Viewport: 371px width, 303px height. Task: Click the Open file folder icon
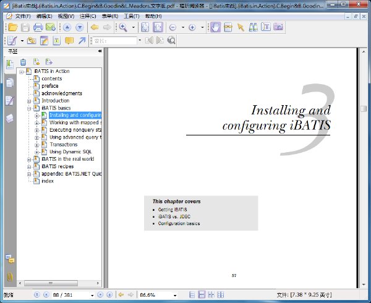point(13,27)
